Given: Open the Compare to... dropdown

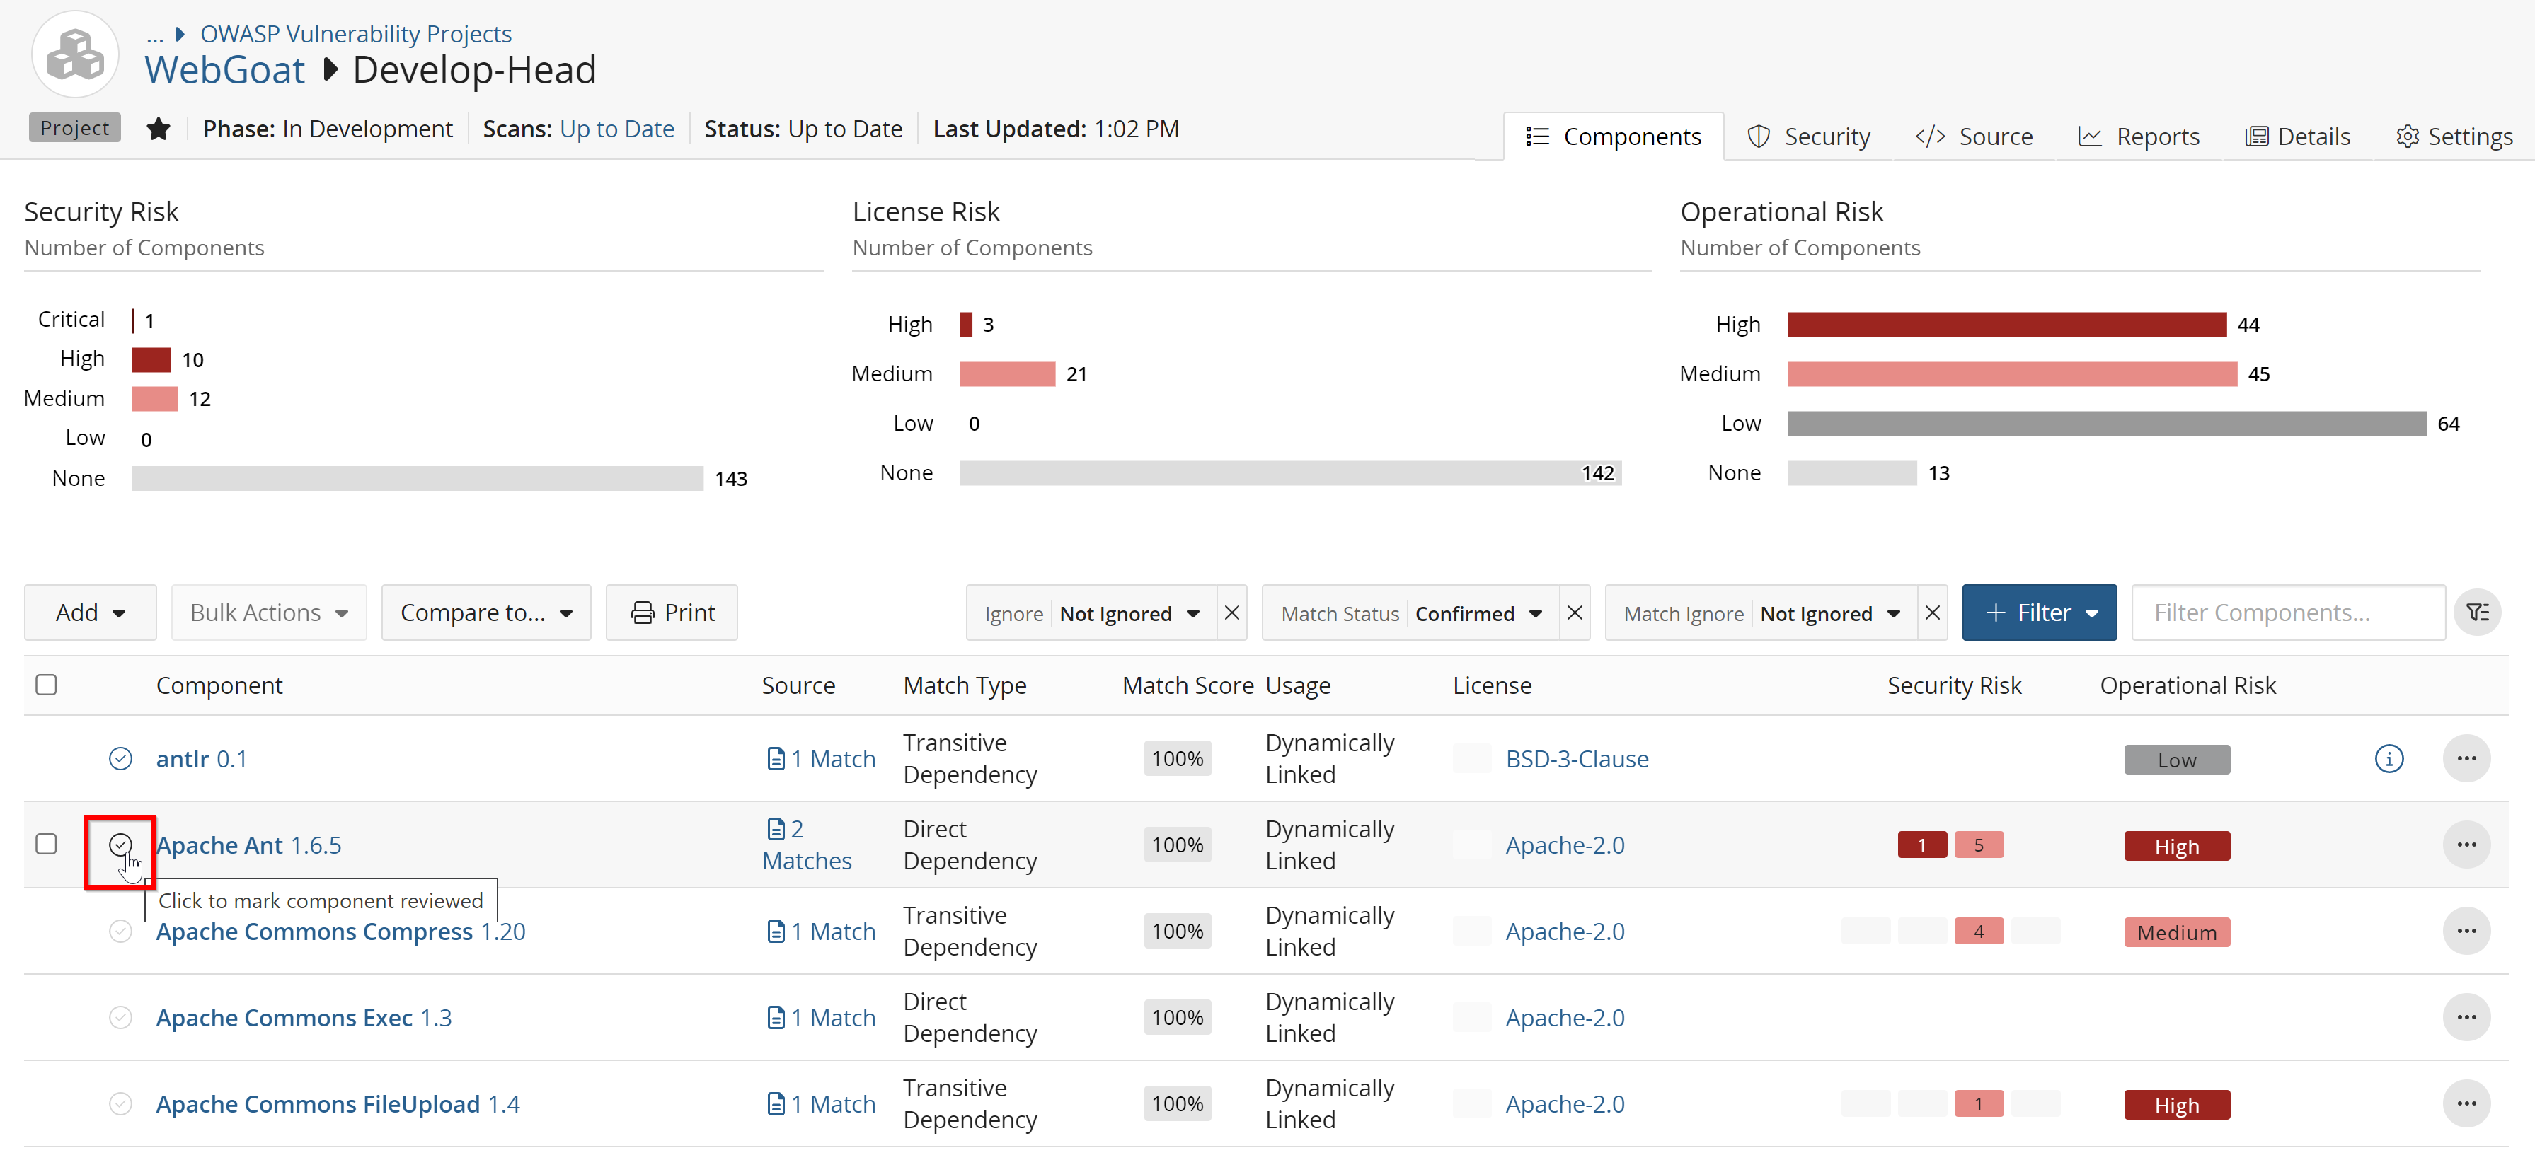Looking at the screenshot, I should pos(486,613).
